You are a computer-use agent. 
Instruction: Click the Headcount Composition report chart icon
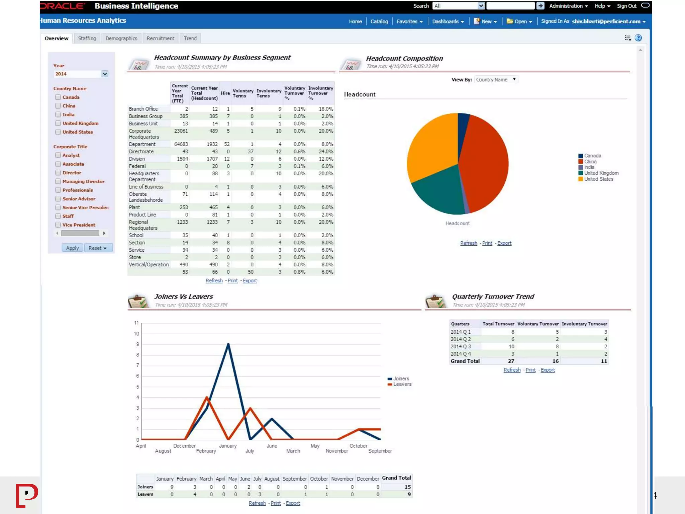[x=351, y=64]
